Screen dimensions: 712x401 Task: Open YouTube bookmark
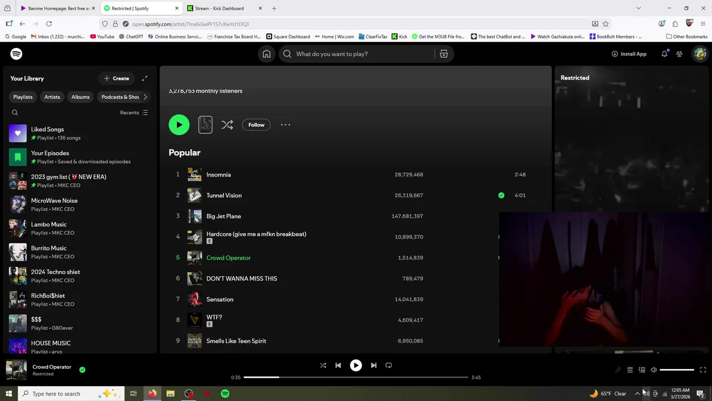coord(102,37)
